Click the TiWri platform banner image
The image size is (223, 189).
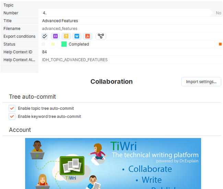(113, 164)
